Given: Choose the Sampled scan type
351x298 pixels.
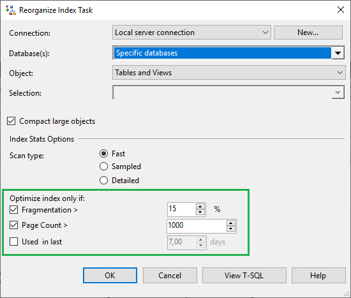Looking at the screenshot, I should [103, 167].
